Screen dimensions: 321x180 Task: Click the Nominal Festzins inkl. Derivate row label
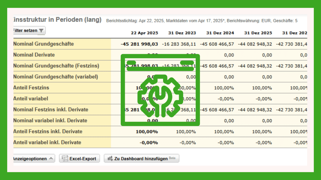tap(51, 110)
